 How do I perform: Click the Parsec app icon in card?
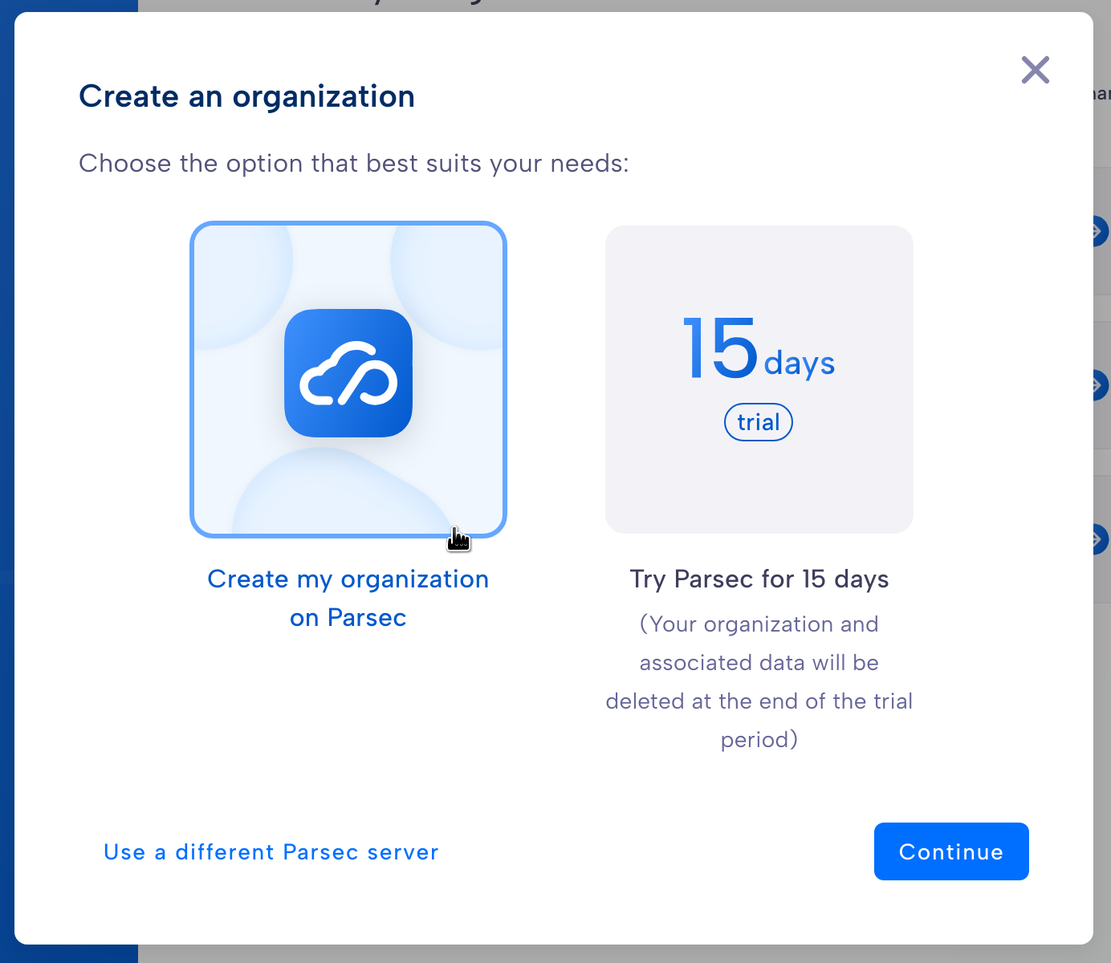348,373
